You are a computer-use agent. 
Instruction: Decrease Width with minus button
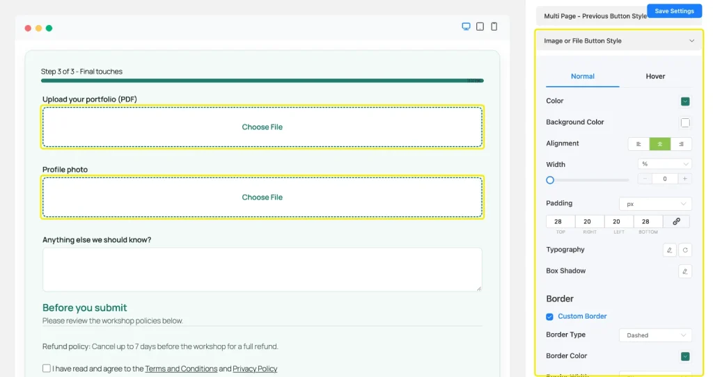(x=645, y=179)
